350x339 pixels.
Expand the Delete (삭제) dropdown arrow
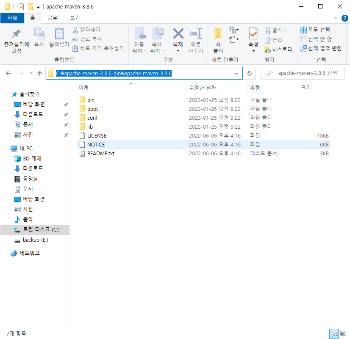(178, 51)
